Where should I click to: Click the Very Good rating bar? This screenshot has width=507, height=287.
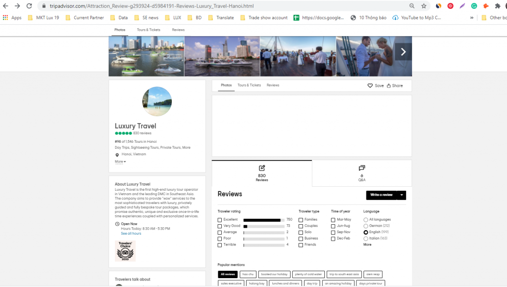point(264,226)
